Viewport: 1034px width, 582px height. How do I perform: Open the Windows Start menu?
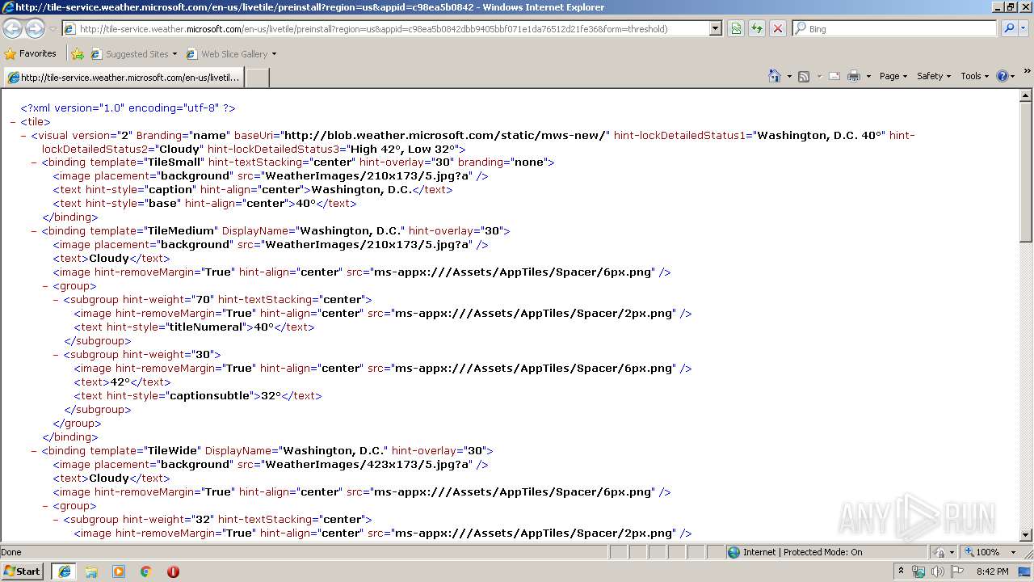click(23, 571)
